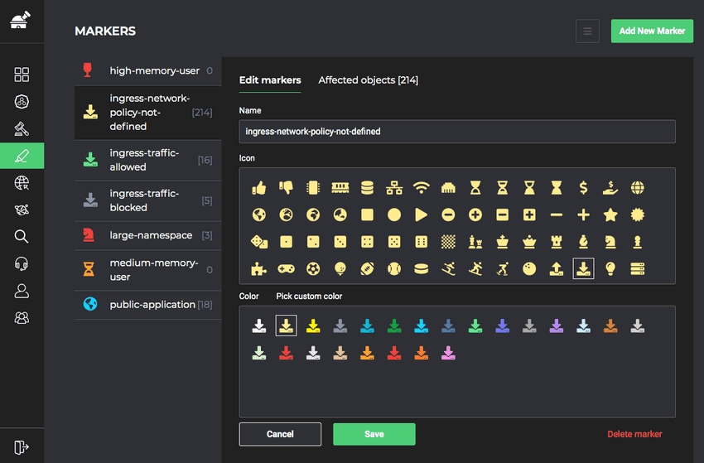Click the gavel icon in sidebar
Viewport: 704px width, 463px height.
pyautogui.click(x=22, y=128)
